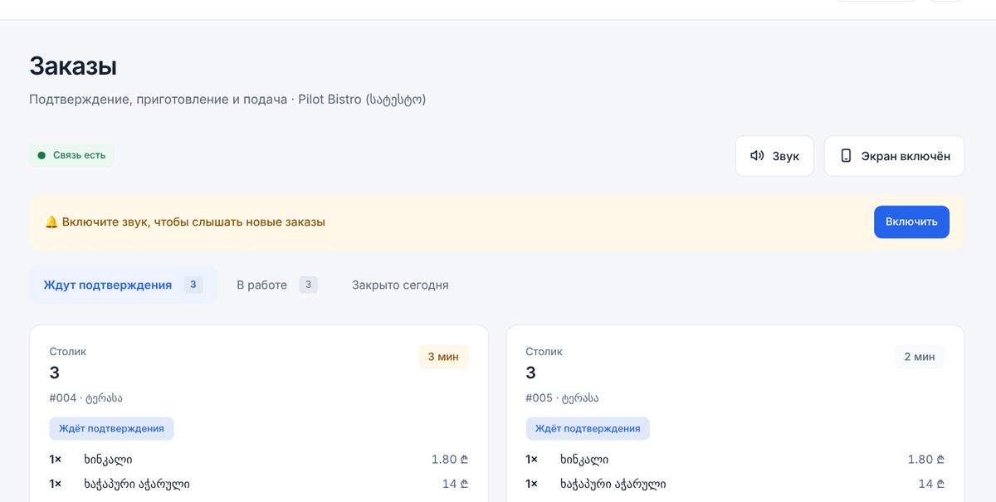Select the subtitle mentioning Pilot Bistro
The image size is (996, 502).
pyautogui.click(x=227, y=100)
